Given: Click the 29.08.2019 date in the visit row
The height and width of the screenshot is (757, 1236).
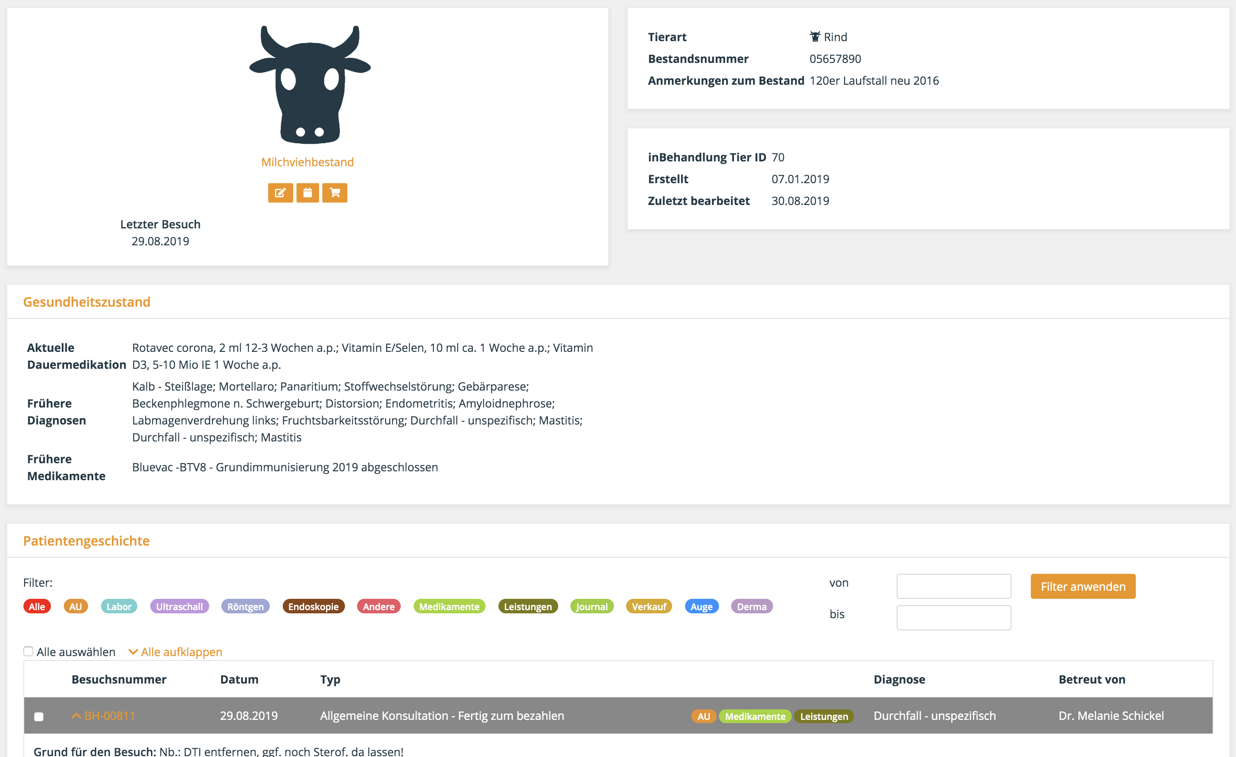Looking at the screenshot, I should pos(249,716).
